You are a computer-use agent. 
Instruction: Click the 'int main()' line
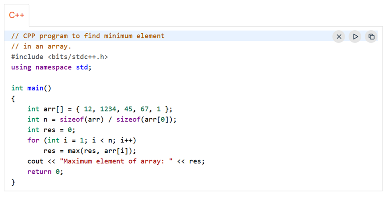(x=31, y=88)
